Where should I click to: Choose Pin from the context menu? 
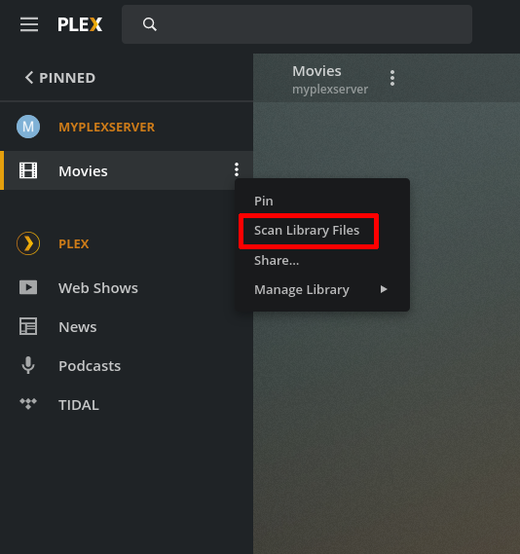(264, 201)
